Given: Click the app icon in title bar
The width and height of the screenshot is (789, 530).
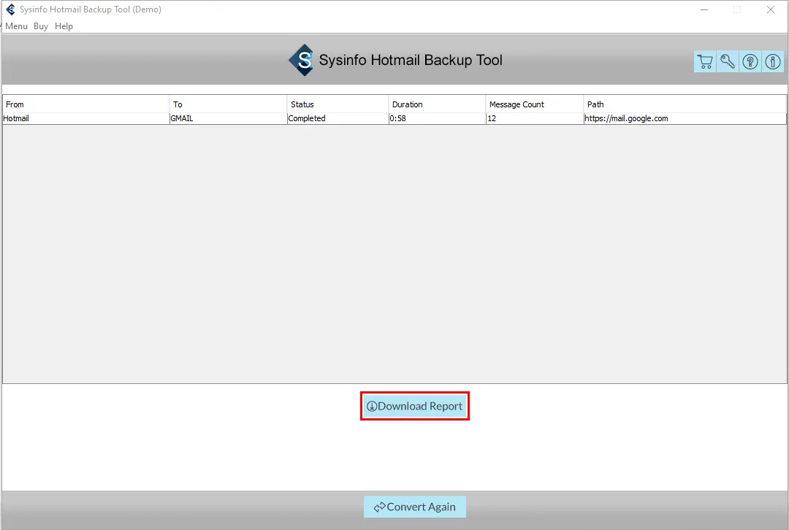Looking at the screenshot, I should tap(10, 9).
